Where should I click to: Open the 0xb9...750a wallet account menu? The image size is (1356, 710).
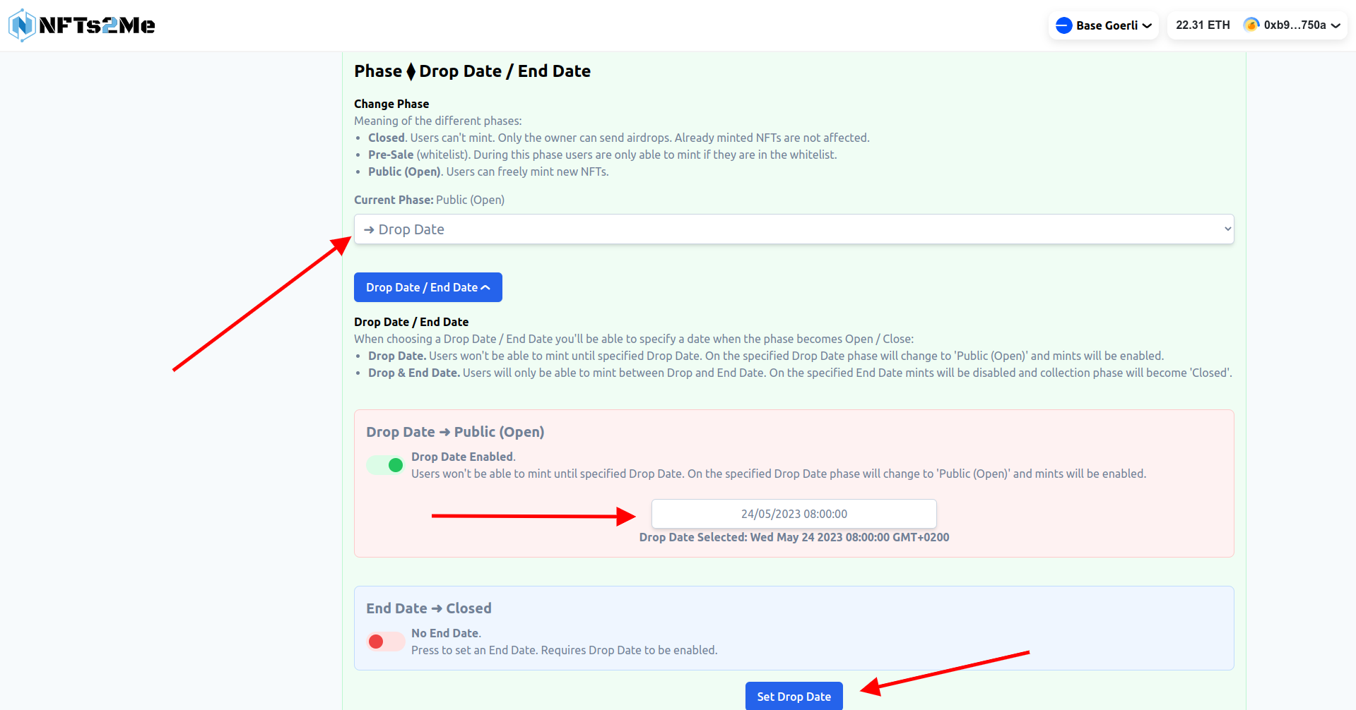pyautogui.click(x=1292, y=25)
